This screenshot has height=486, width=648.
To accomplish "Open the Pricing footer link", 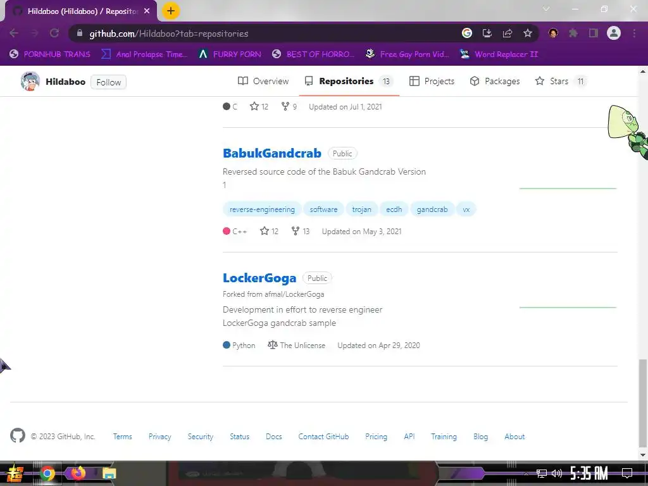I will pyautogui.click(x=376, y=437).
